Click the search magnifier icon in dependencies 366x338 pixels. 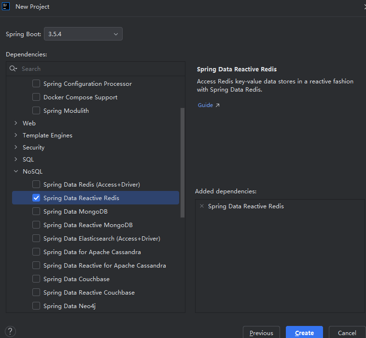pyautogui.click(x=13, y=68)
